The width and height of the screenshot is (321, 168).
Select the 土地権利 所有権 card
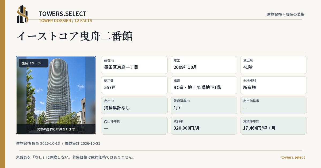pyautogui.click(x=273, y=85)
